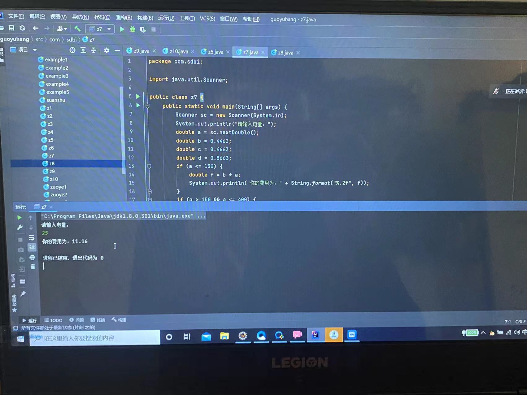
Task: Select example3 in the project tree
Action: [53, 76]
